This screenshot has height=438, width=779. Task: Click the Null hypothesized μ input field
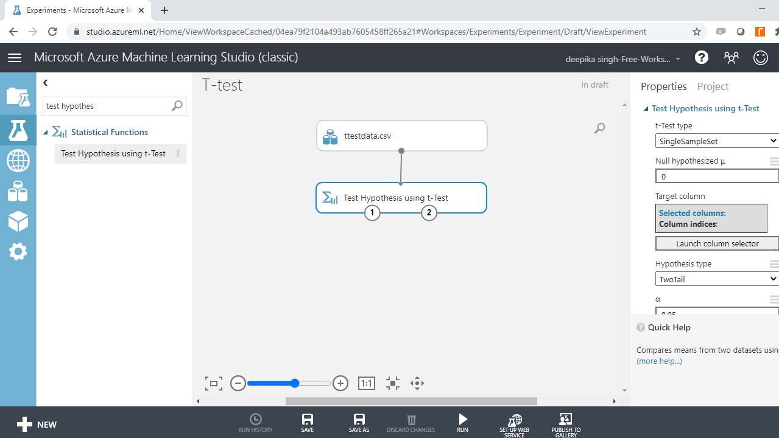coord(717,176)
